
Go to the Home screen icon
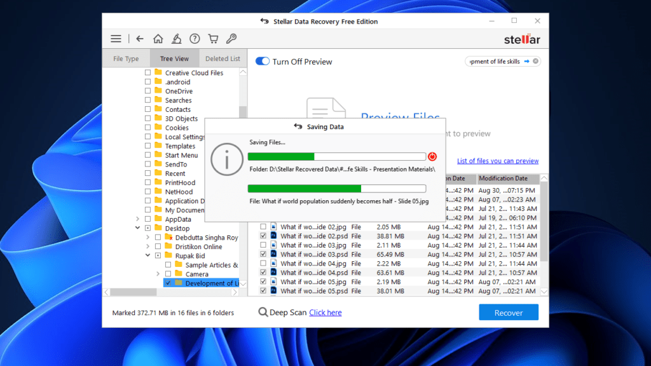[x=158, y=39]
